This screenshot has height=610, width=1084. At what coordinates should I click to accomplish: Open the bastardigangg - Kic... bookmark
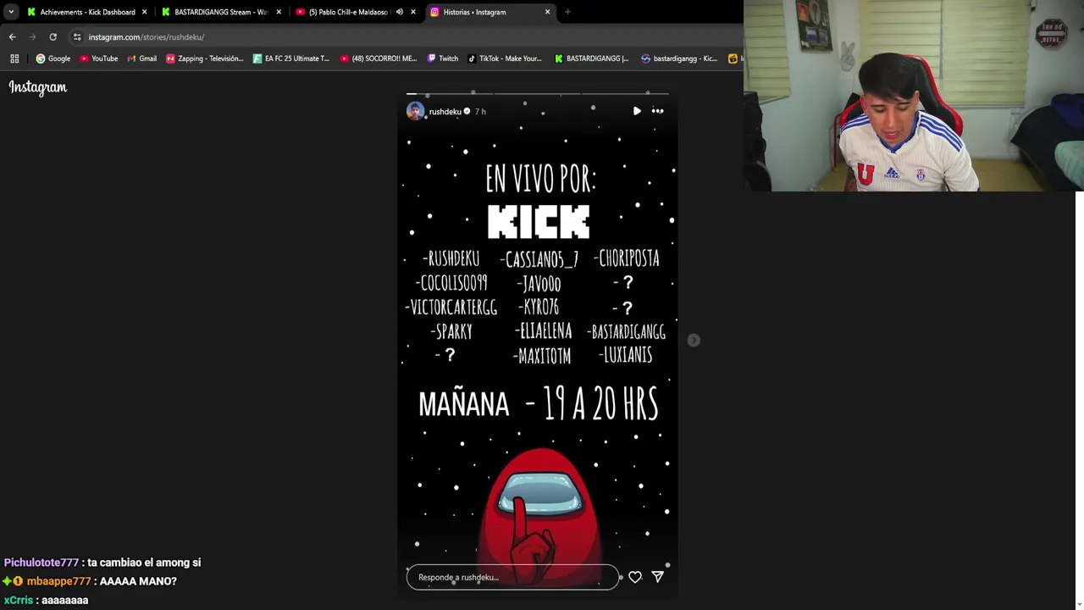(x=679, y=58)
